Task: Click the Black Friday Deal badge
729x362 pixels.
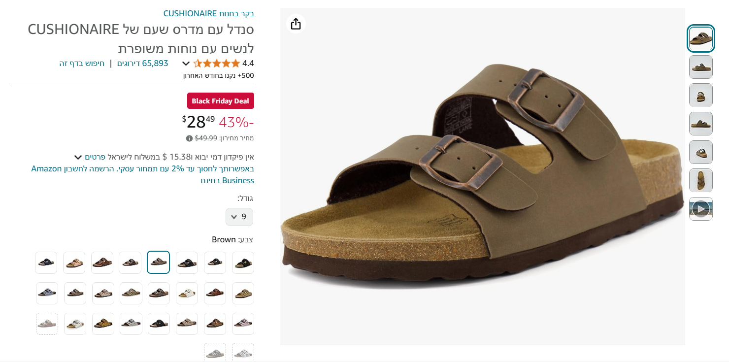Action: coord(221,101)
